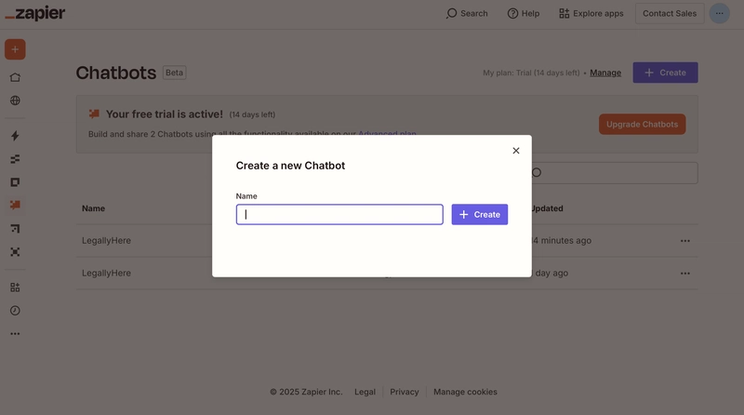Focus the chatbot Name input field
The image size is (744, 415).
point(339,215)
